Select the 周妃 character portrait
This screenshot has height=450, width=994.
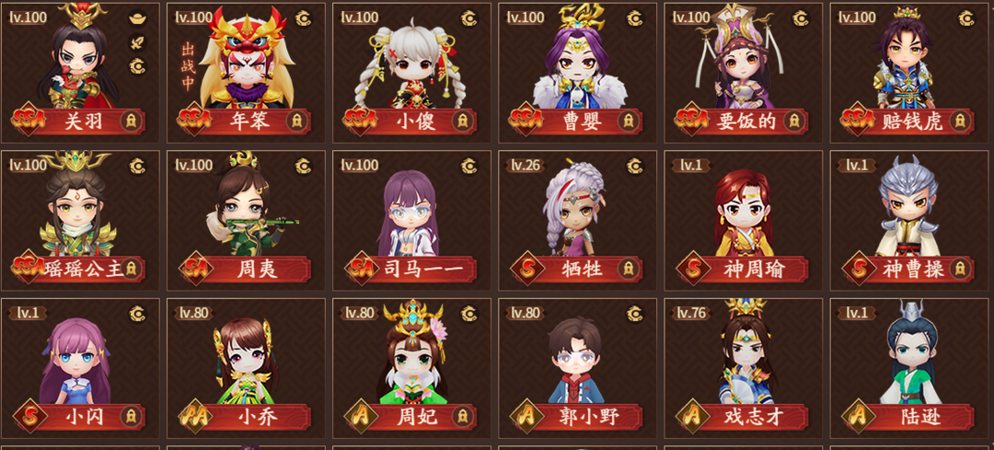point(413,353)
